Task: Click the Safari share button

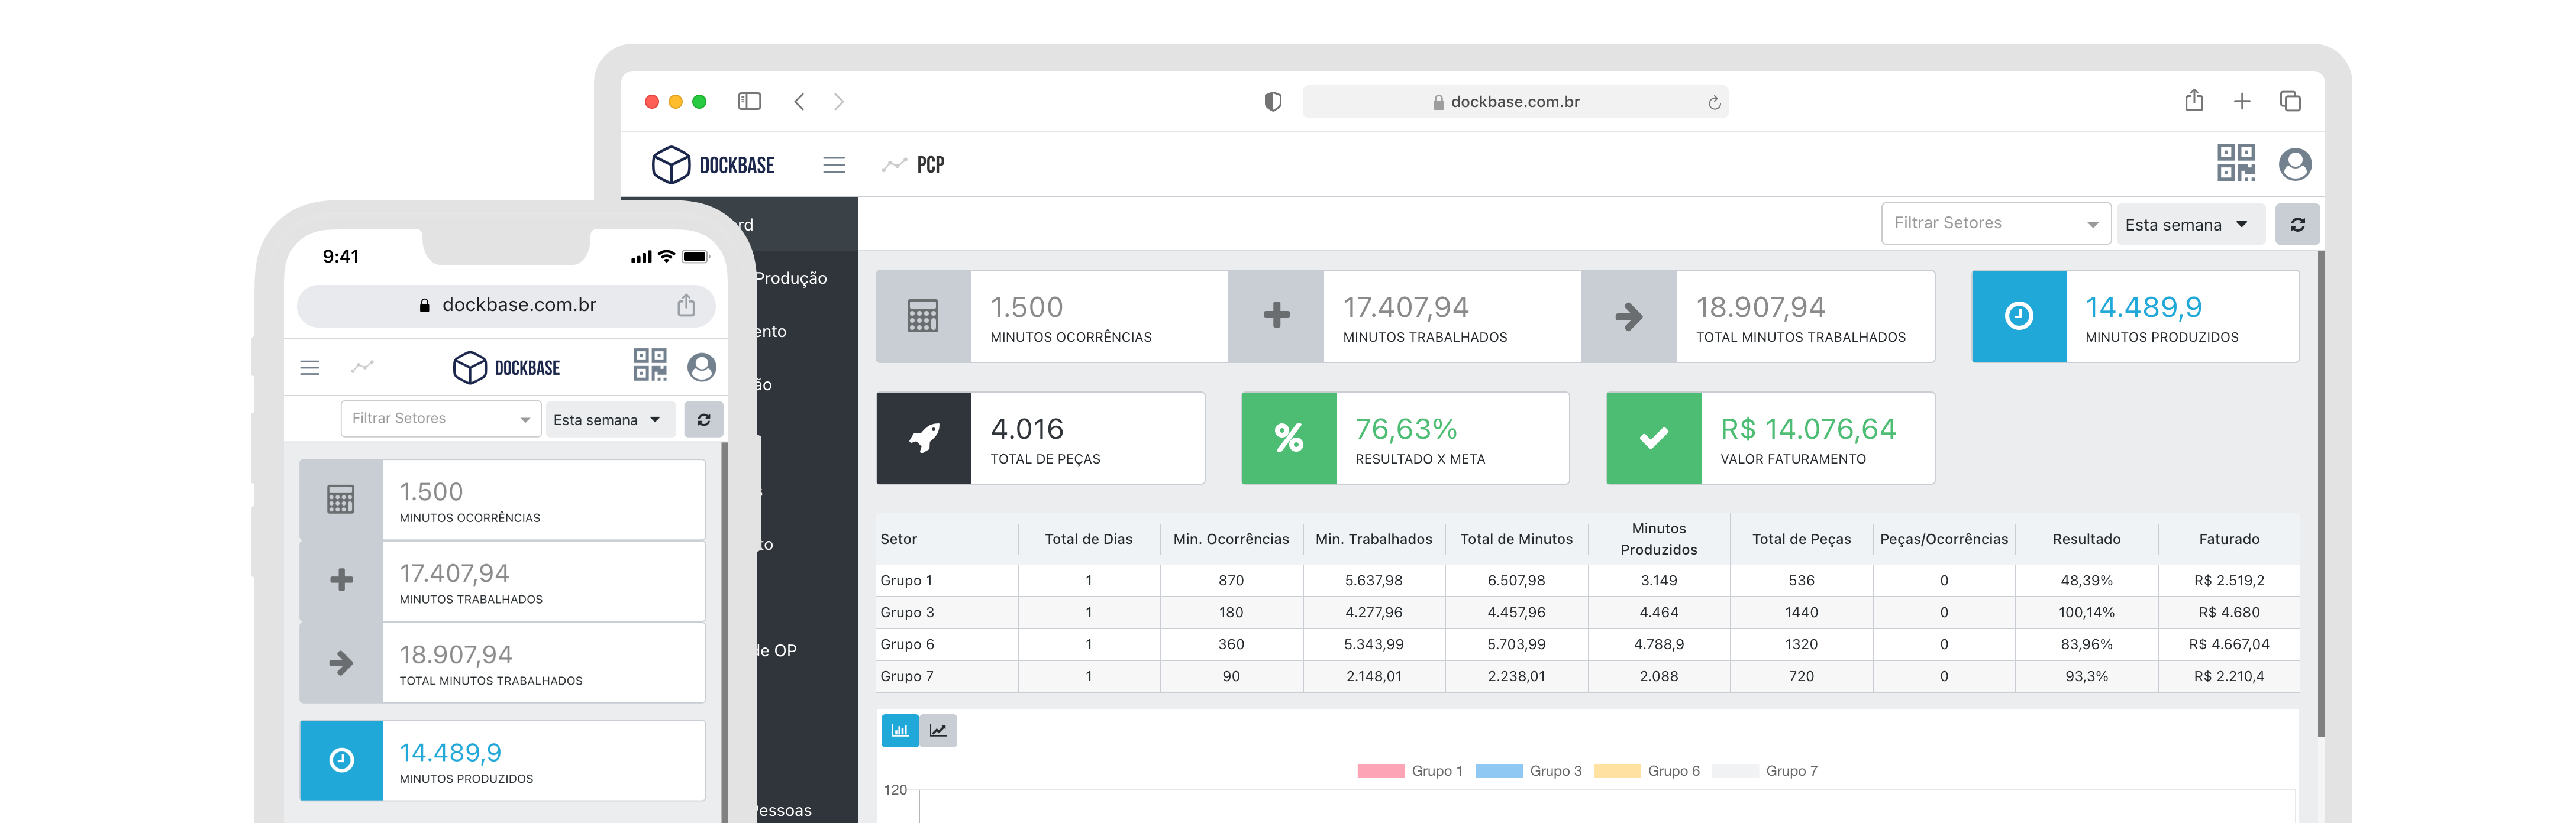Action: pos(2193,101)
